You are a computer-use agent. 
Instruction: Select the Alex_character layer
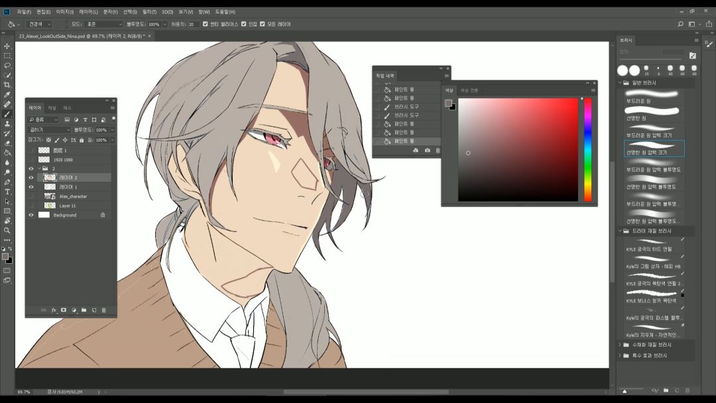[x=73, y=196]
